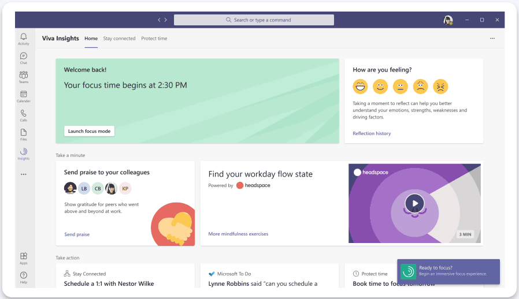The height and width of the screenshot is (299, 519).
Task: Go back using the history arrow
Action: pos(160,20)
